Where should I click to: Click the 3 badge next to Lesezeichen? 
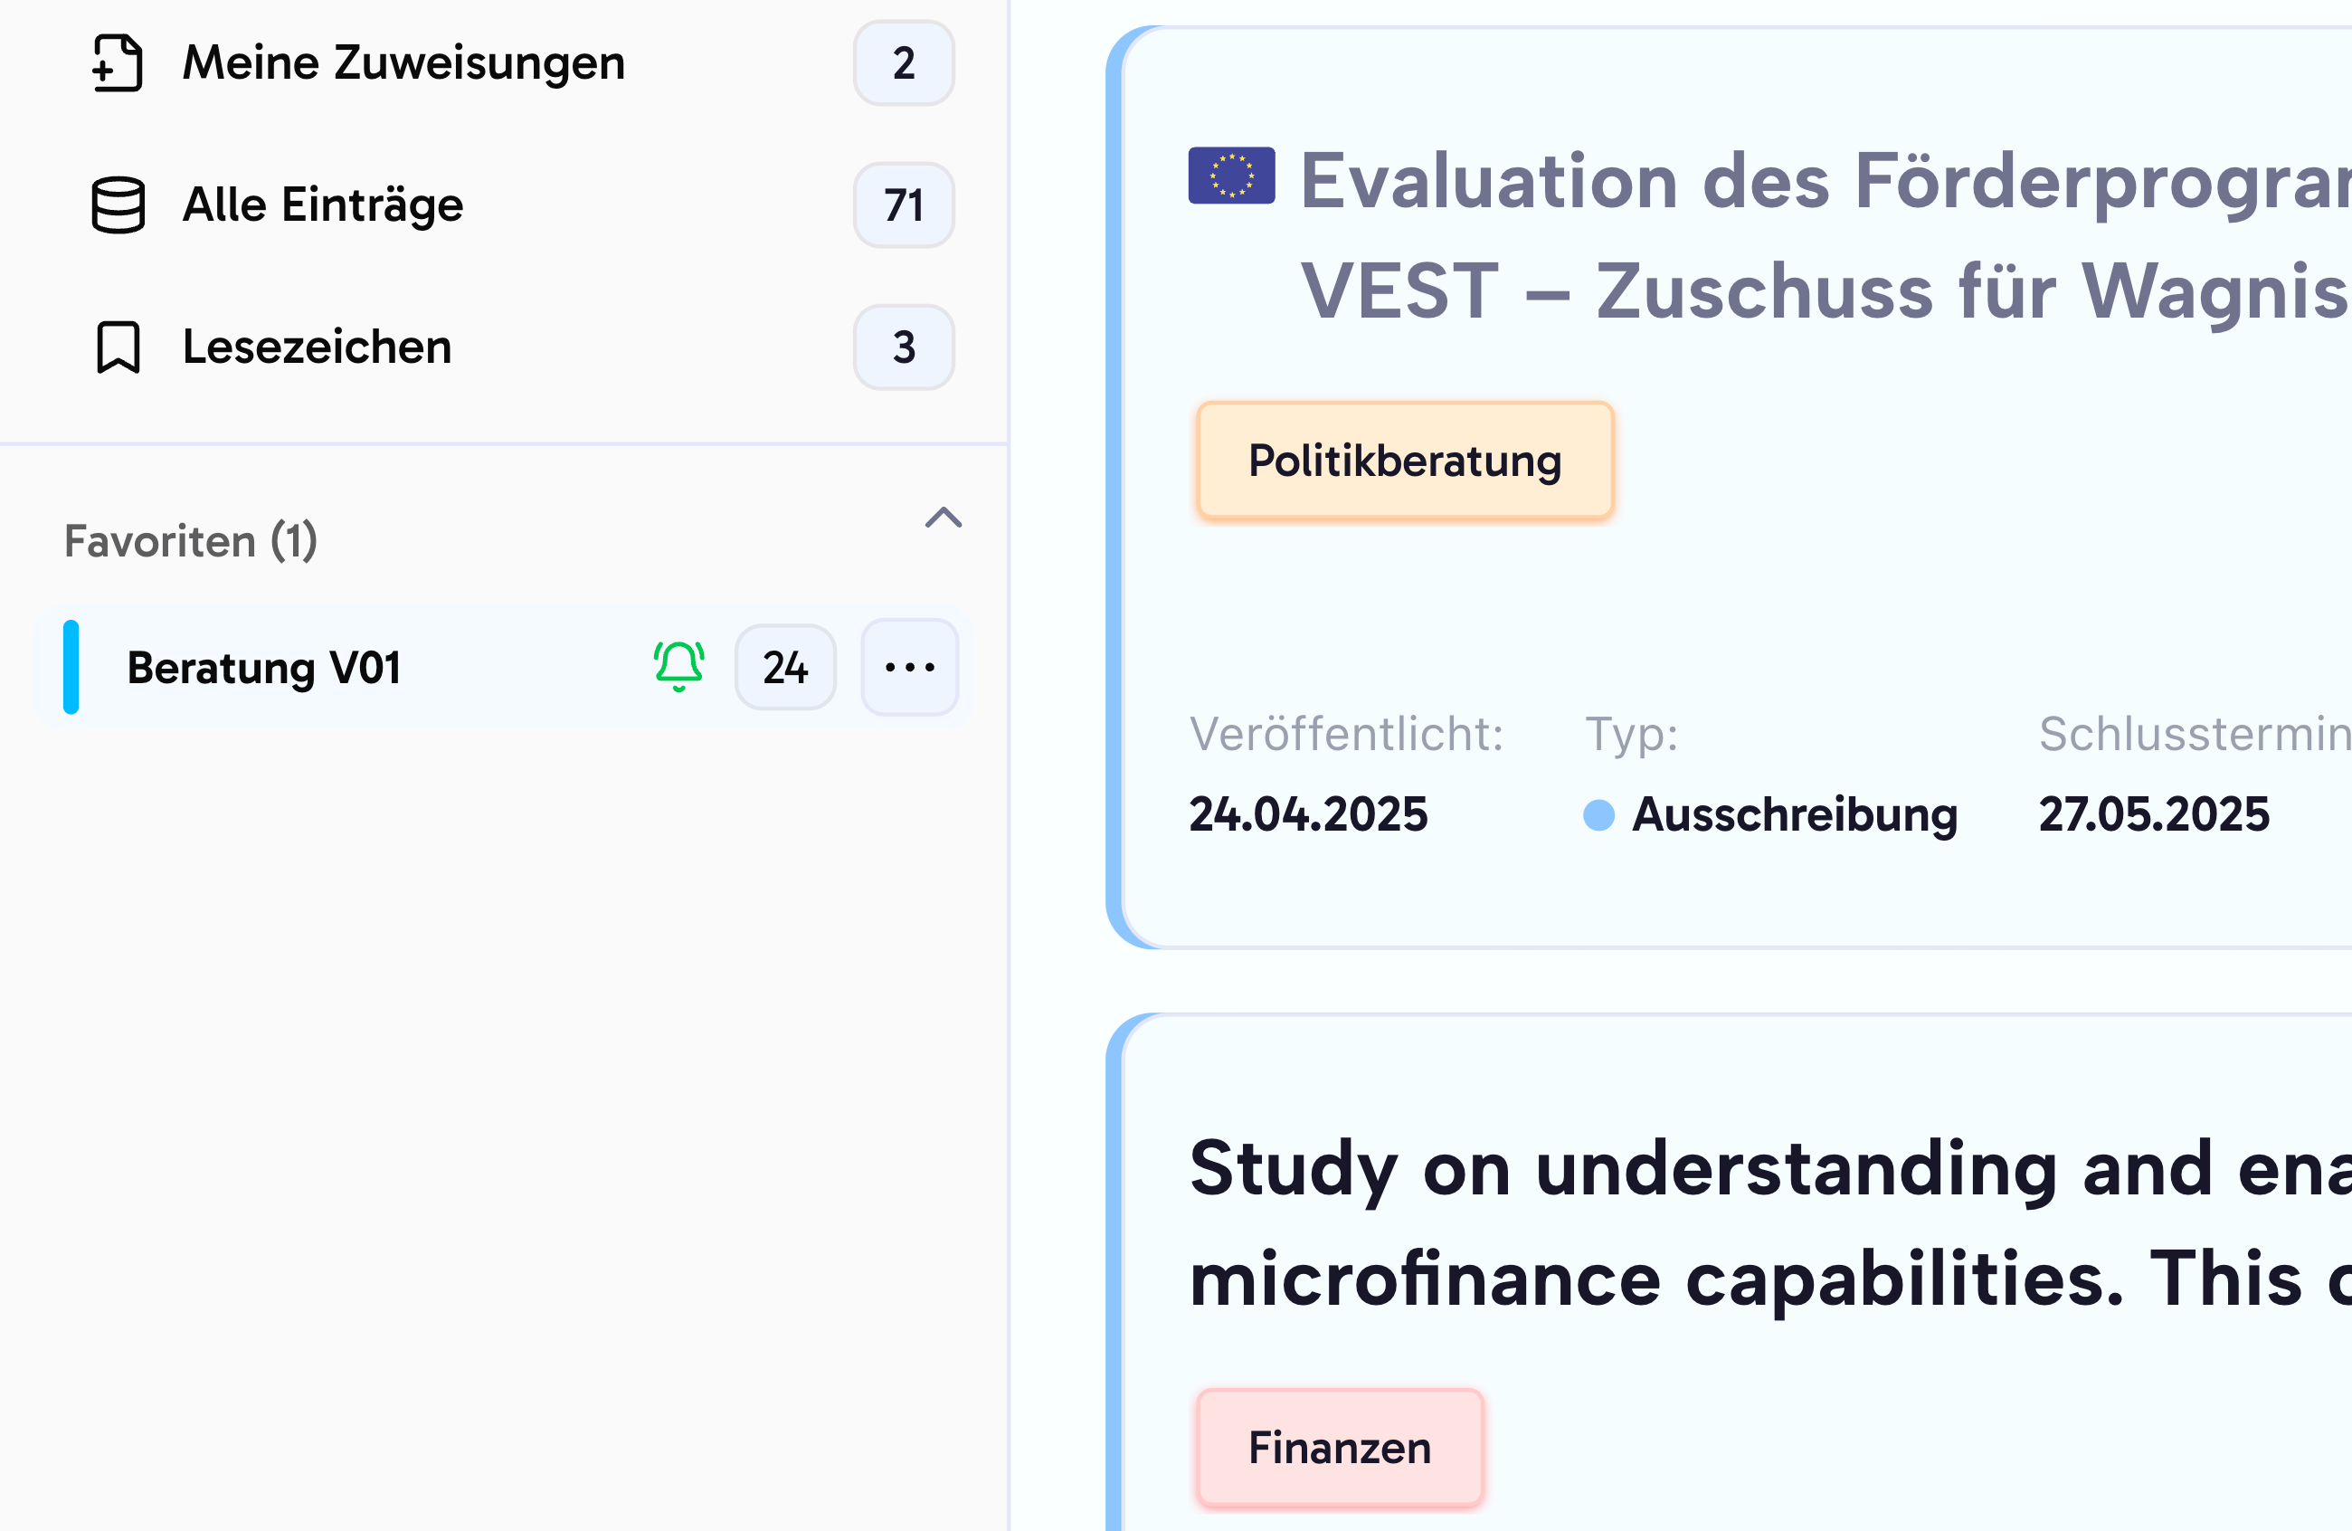click(x=902, y=347)
